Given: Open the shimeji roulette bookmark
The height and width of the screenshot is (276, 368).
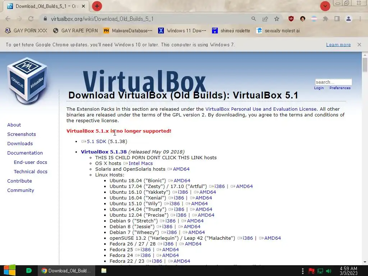Looking at the screenshot, I should point(231,31).
